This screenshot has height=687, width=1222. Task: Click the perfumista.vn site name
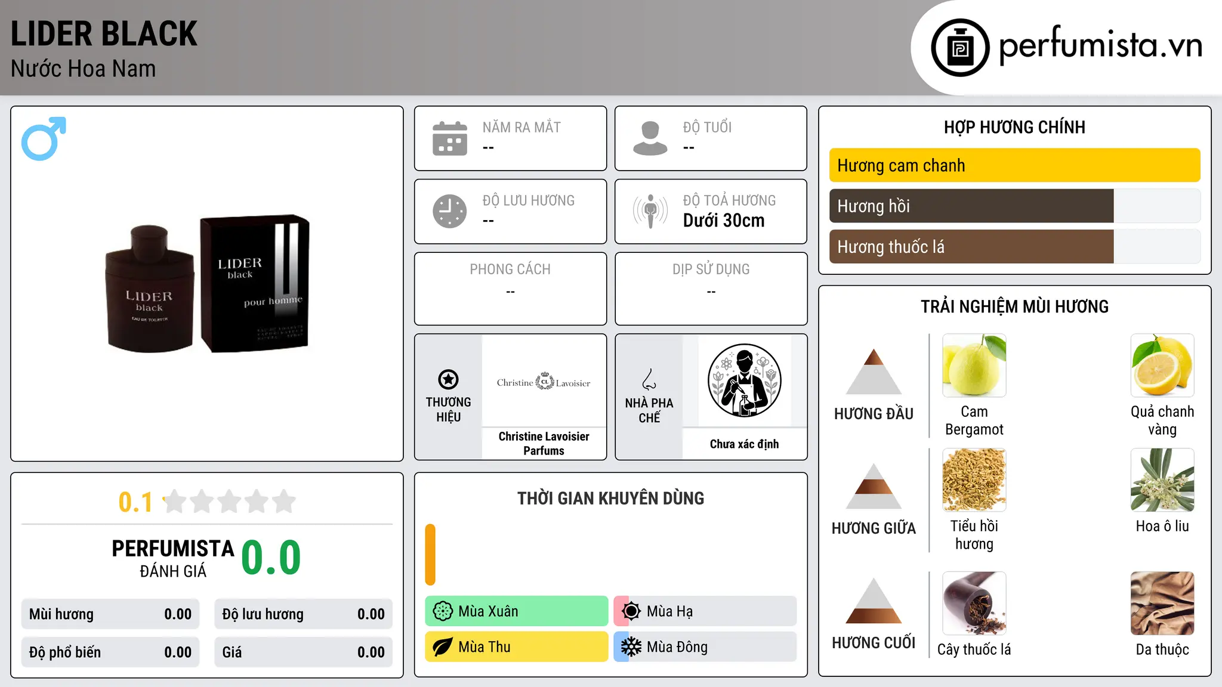click(1100, 45)
